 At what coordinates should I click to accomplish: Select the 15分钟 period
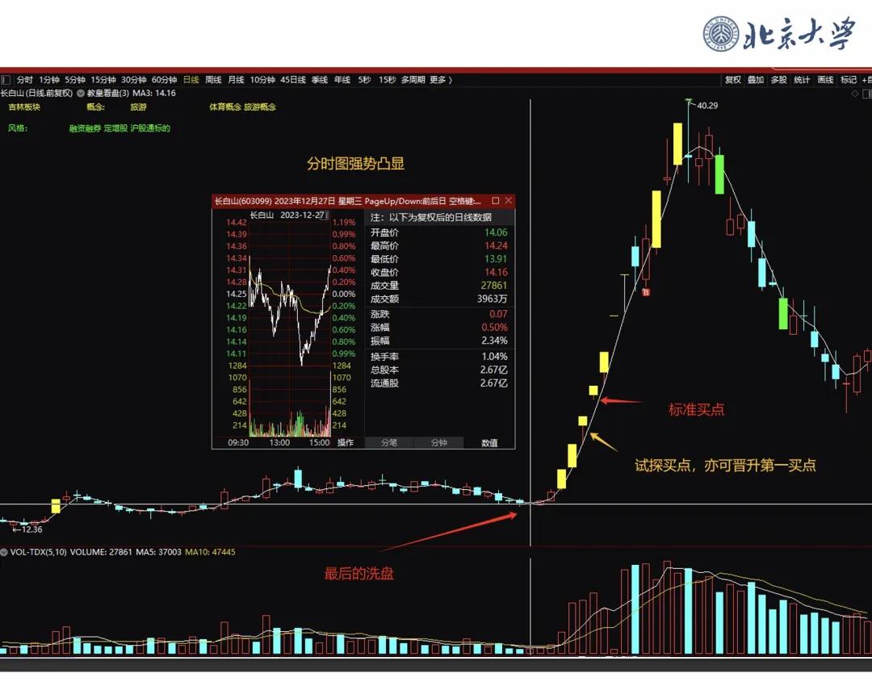pyautogui.click(x=103, y=80)
